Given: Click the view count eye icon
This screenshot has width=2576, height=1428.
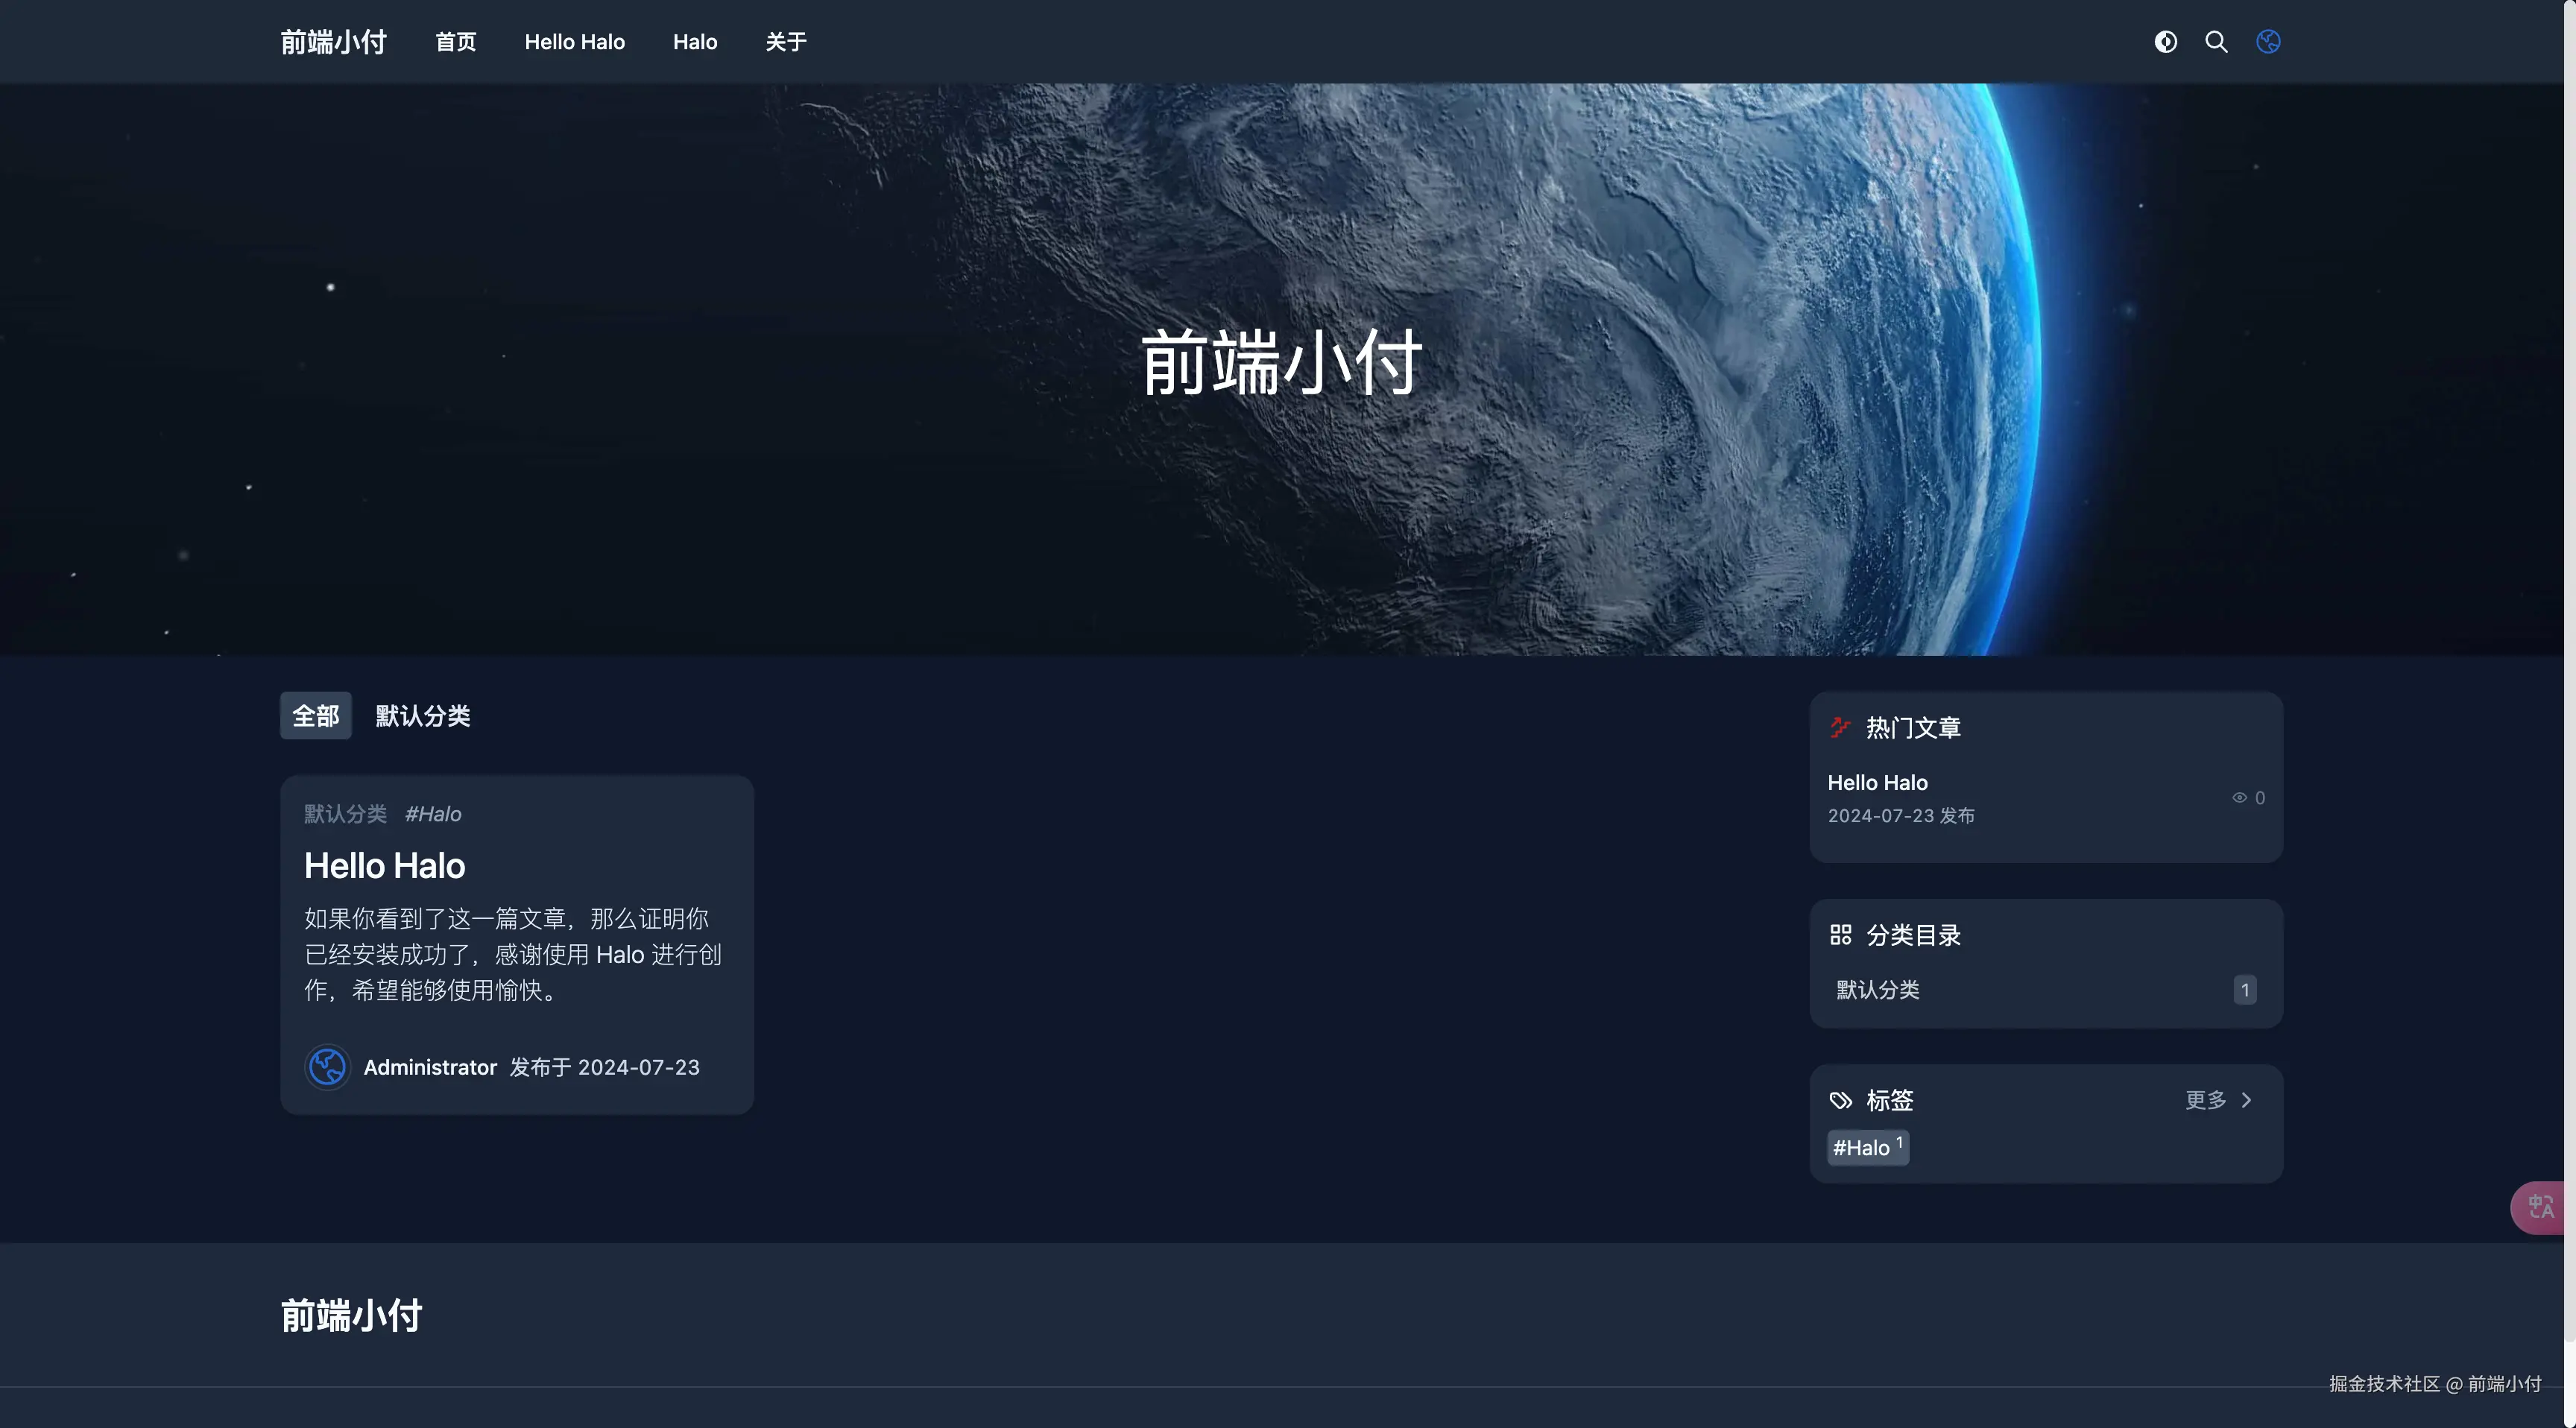Looking at the screenshot, I should point(2239,798).
